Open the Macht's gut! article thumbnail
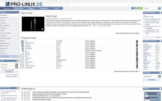Screen dimensions: 162x101 click(33, 24)
